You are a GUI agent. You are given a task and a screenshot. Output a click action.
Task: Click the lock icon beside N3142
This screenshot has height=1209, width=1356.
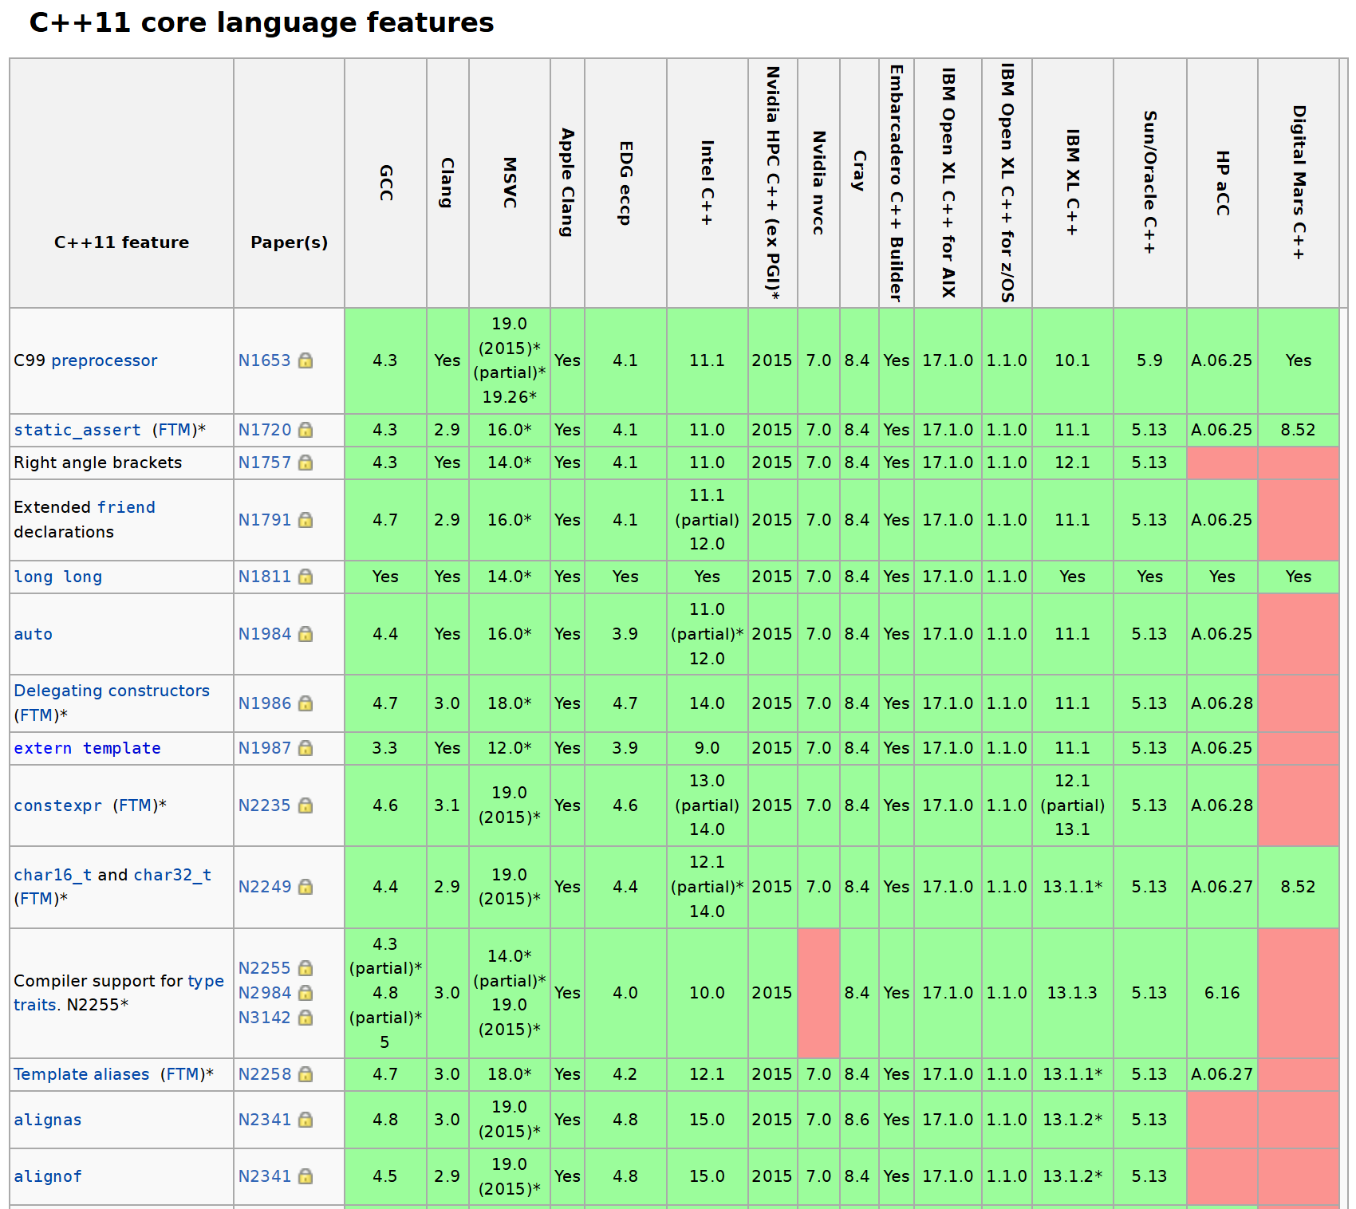coord(305,1018)
